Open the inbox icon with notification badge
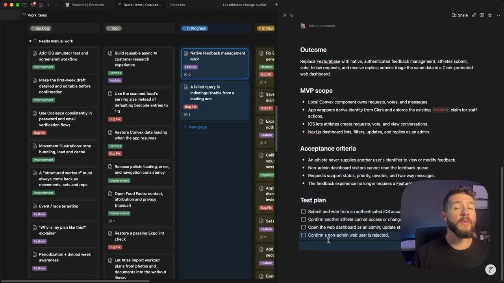This screenshot has height=283, width=504. (33, 5)
